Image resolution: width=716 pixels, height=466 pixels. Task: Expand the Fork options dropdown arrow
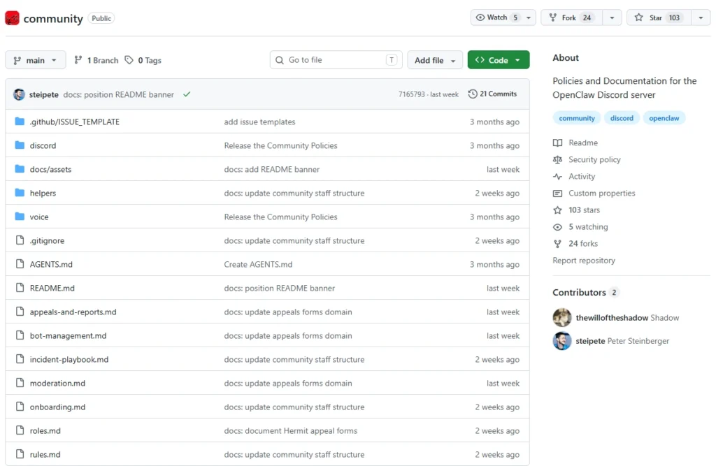[612, 17]
